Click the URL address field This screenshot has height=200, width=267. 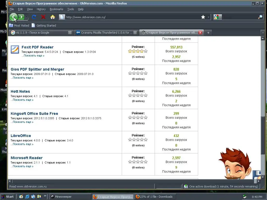point(133,17)
